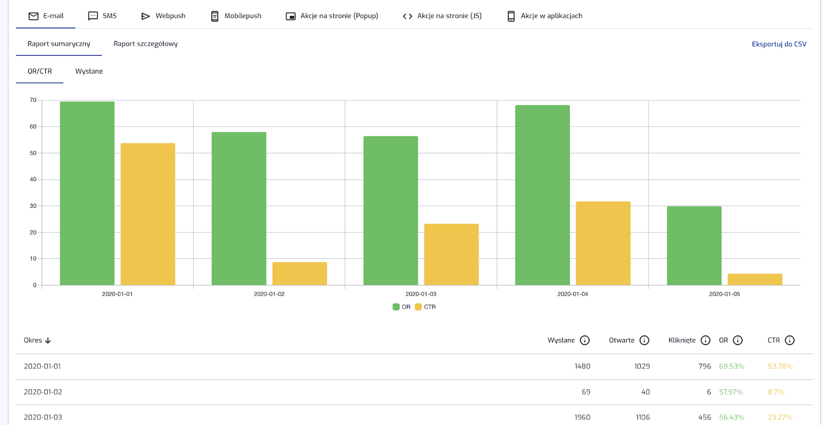Open the Akcje w aplikacjach tab
This screenshot has height=425, width=823.
(545, 16)
